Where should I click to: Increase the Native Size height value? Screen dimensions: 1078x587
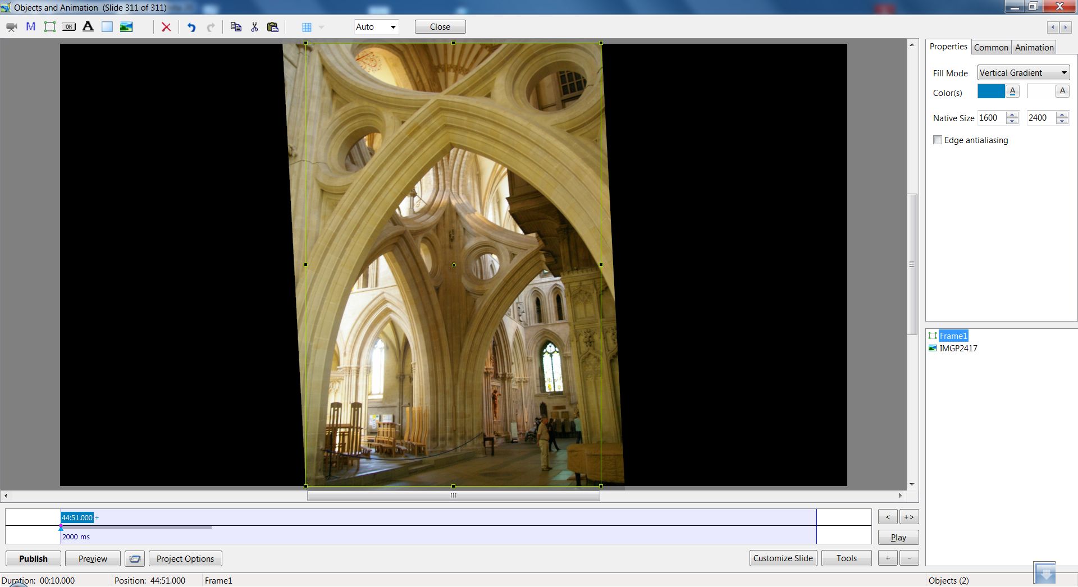[x=1062, y=114]
